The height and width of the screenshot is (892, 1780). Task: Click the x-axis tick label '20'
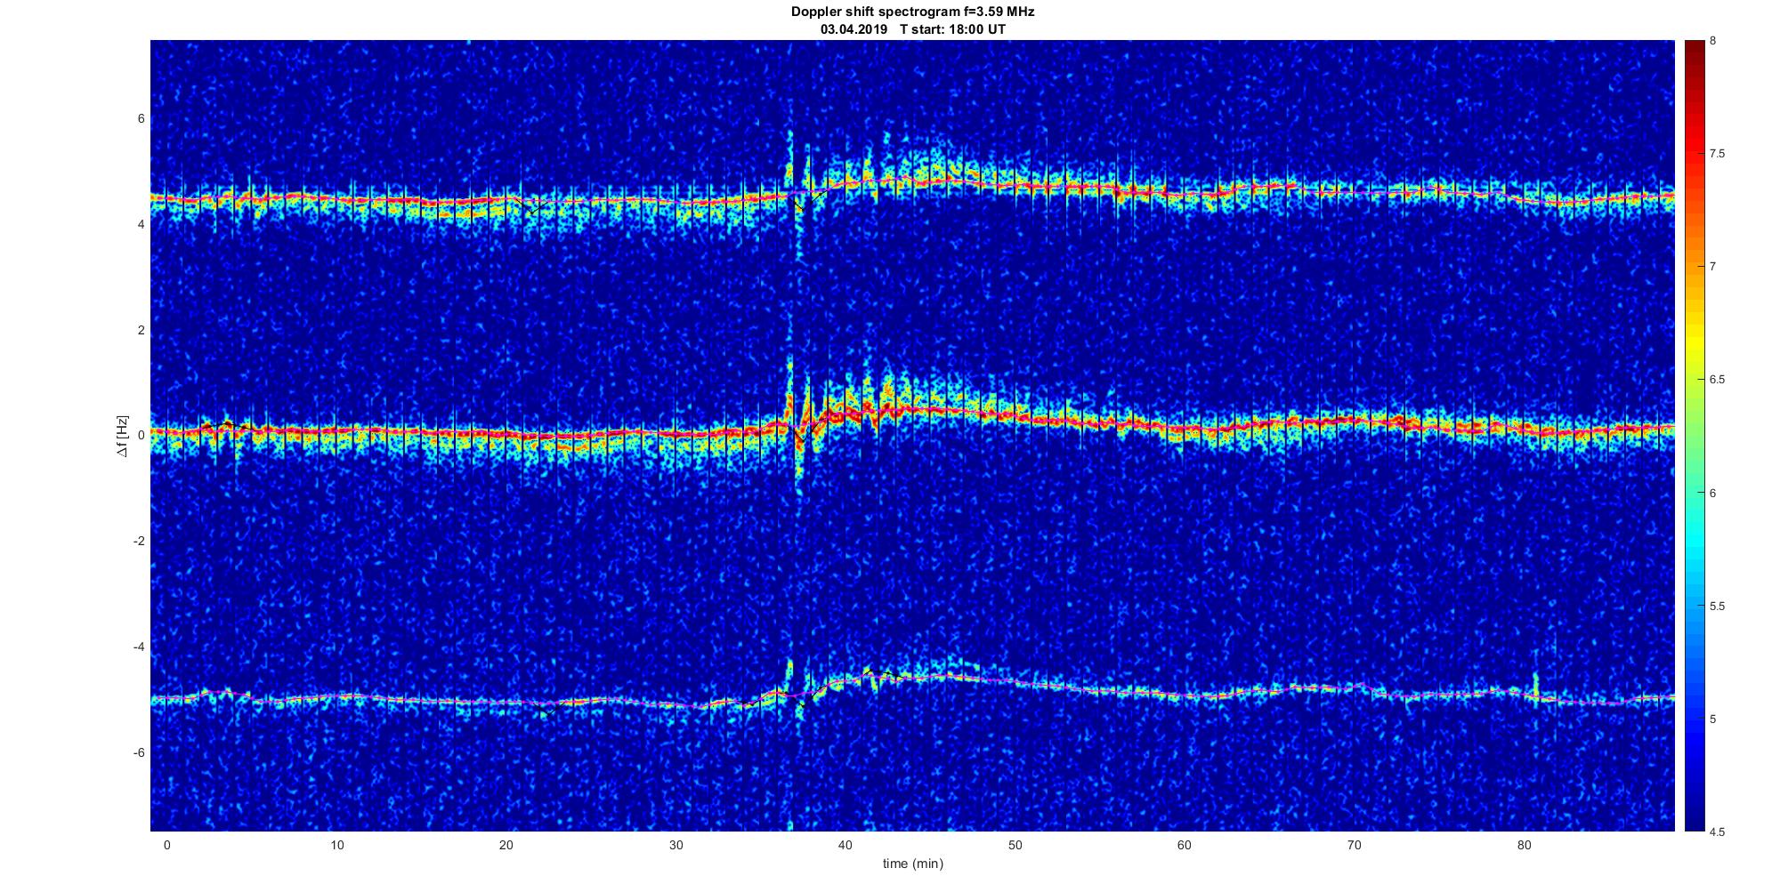506,845
